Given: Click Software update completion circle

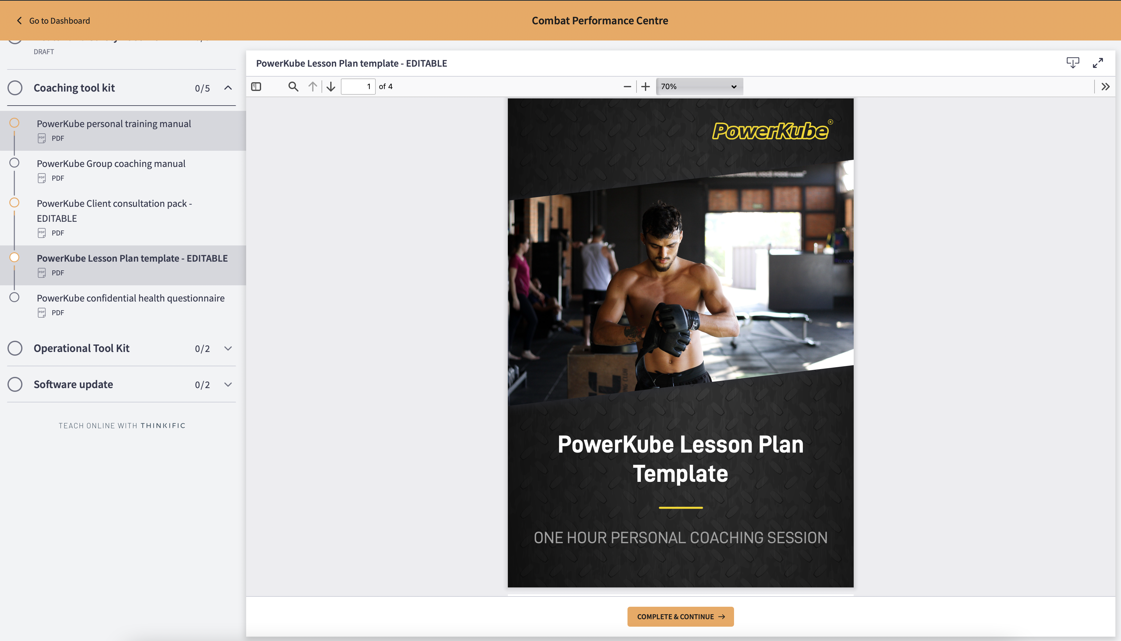Looking at the screenshot, I should pyautogui.click(x=15, y=384).
